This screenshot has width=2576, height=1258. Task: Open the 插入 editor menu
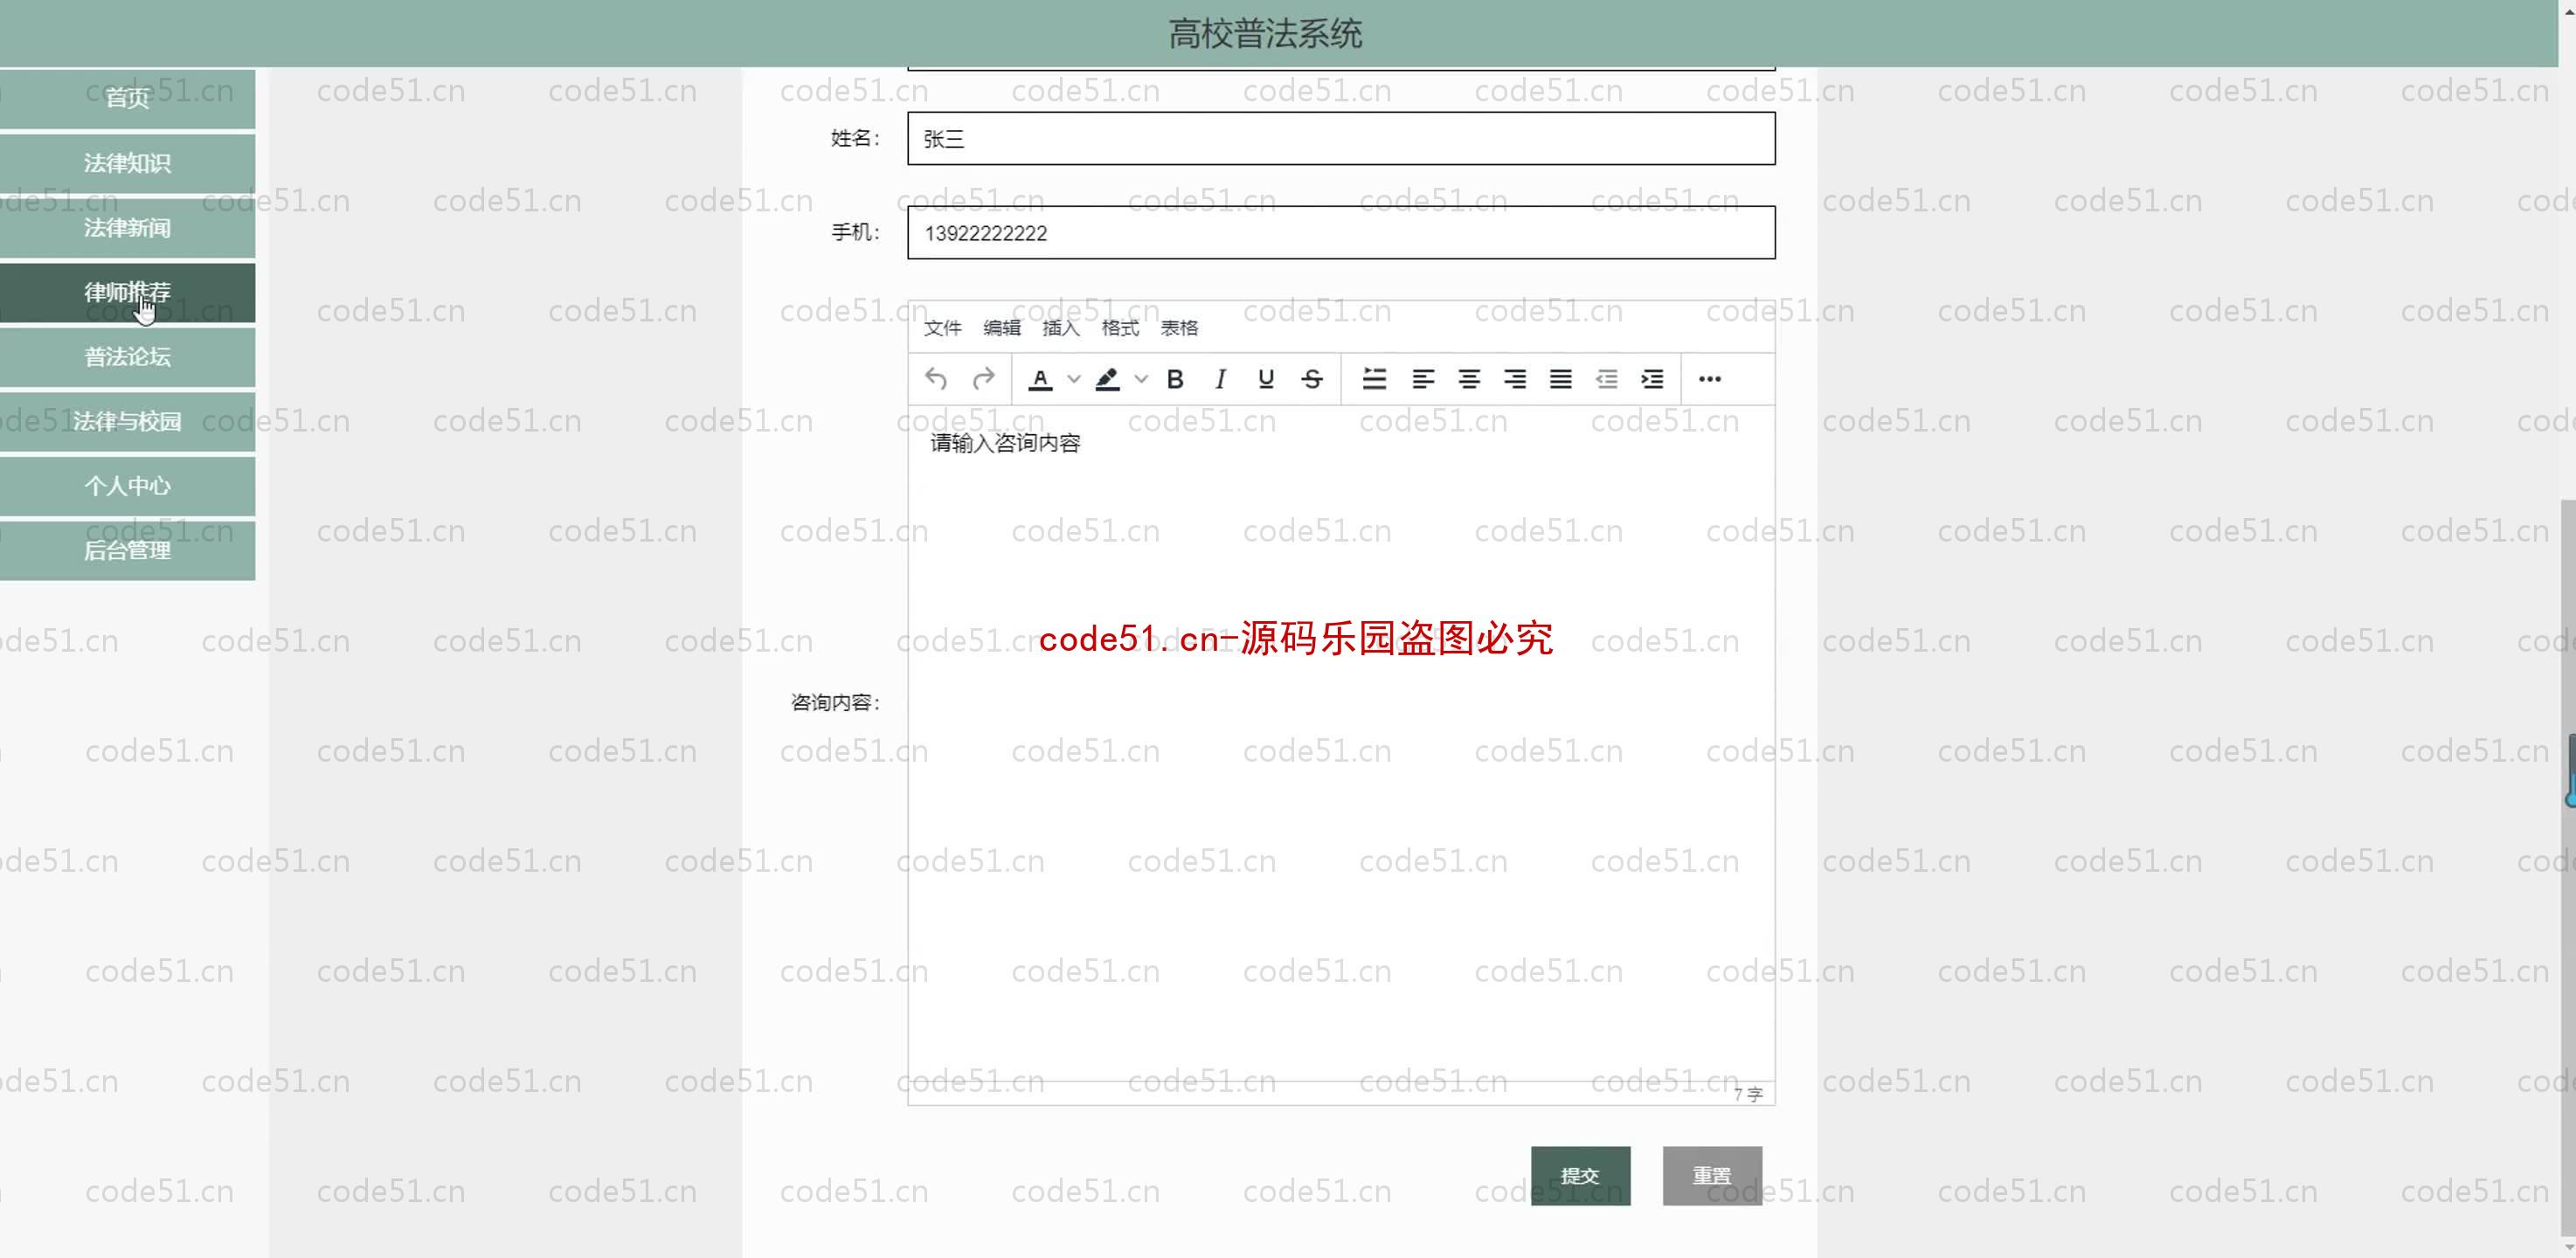click(1061, 328)
